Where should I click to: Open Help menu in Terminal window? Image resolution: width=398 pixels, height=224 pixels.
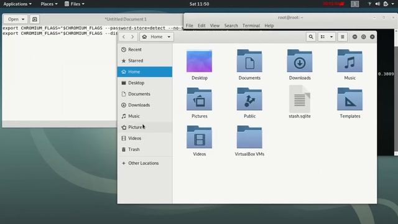tap(269, 26)
